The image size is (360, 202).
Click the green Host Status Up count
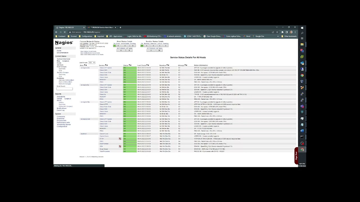[114, 46]
